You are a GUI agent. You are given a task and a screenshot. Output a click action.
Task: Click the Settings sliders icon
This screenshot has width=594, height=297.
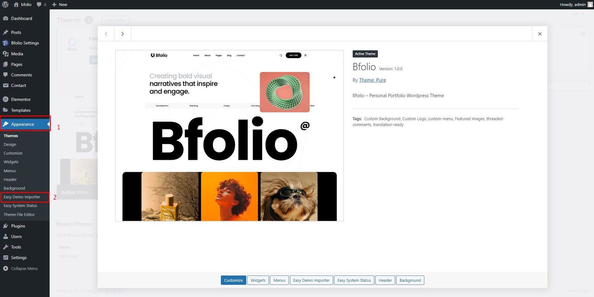point(6,258)
